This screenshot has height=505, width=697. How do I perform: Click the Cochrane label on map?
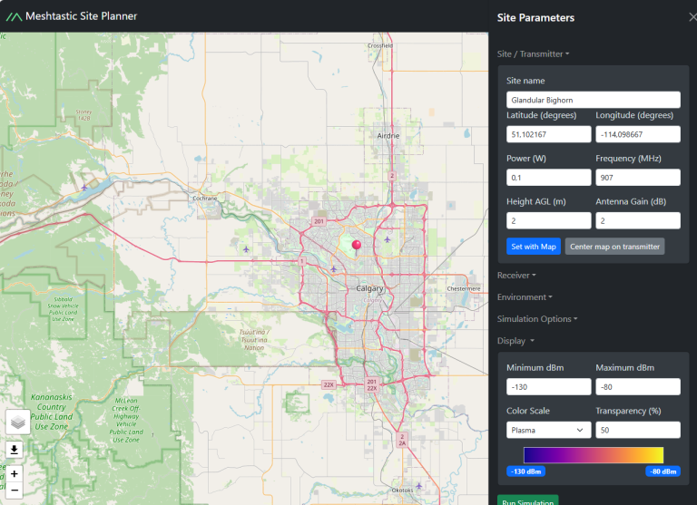(205, 198)
